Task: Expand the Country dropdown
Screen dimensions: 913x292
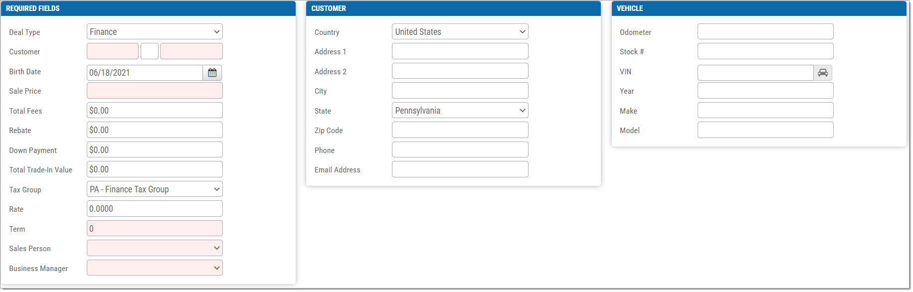Action: coord(460,31)
